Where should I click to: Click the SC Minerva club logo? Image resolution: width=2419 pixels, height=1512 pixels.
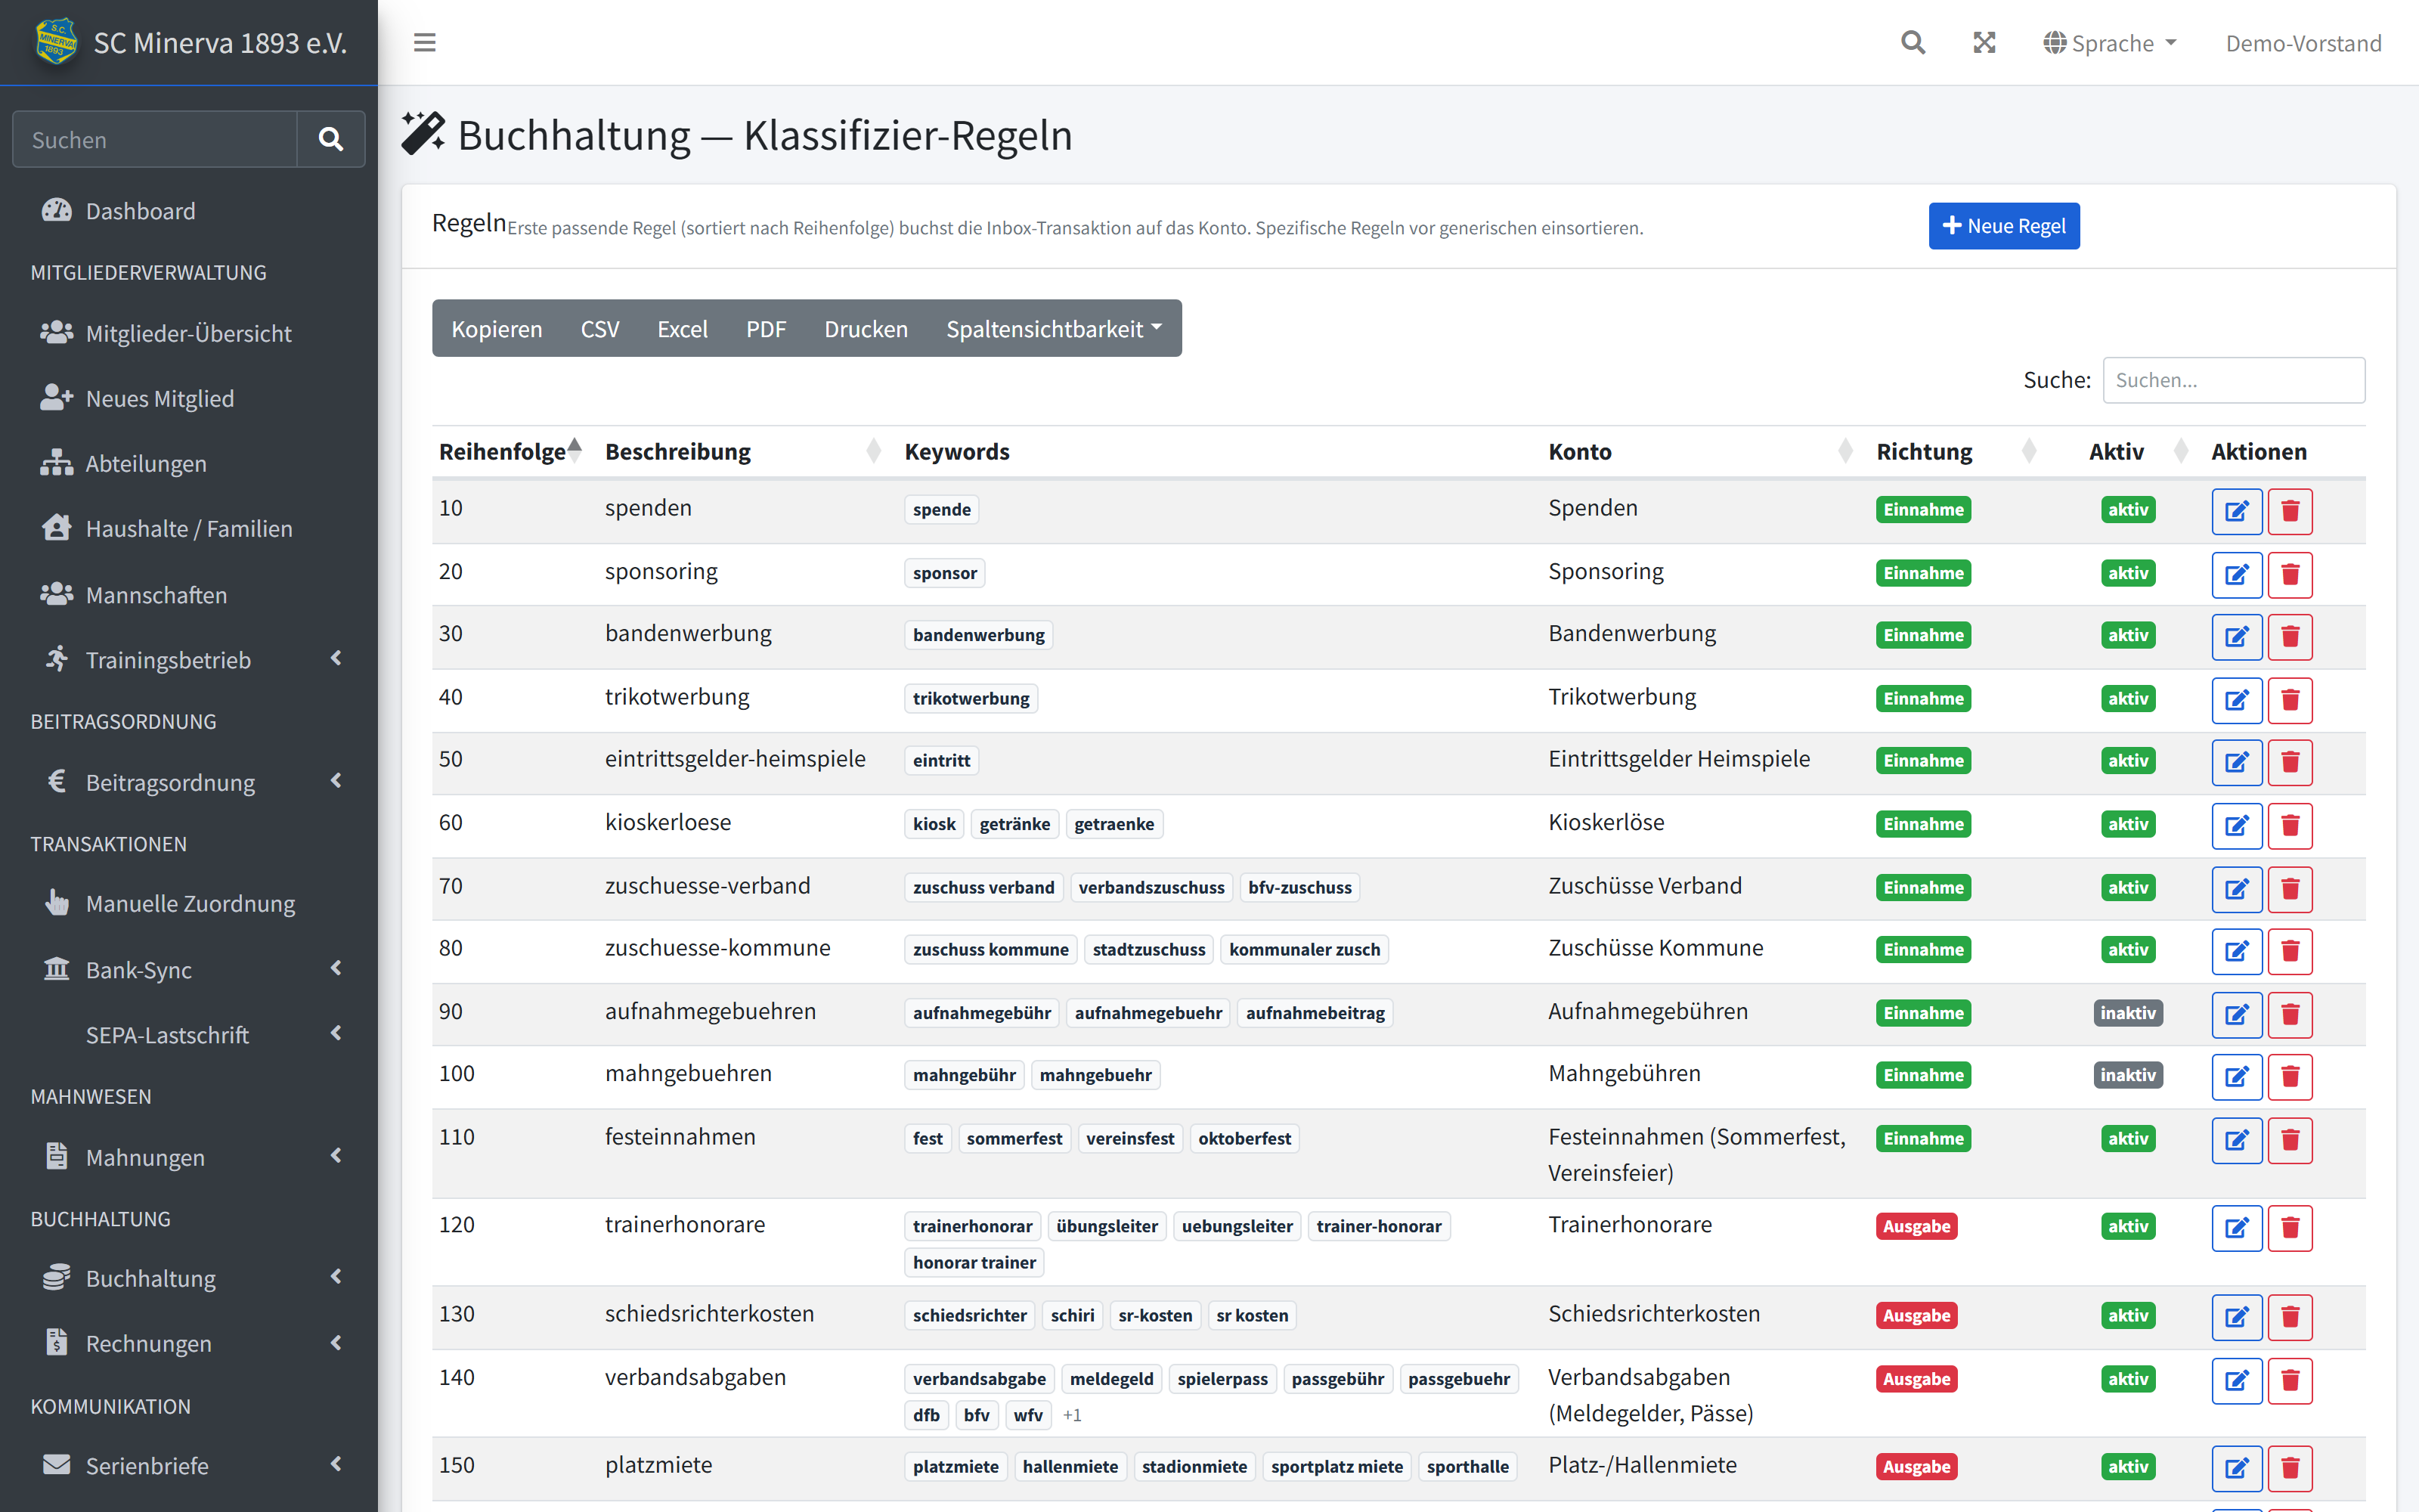[56, 41]
